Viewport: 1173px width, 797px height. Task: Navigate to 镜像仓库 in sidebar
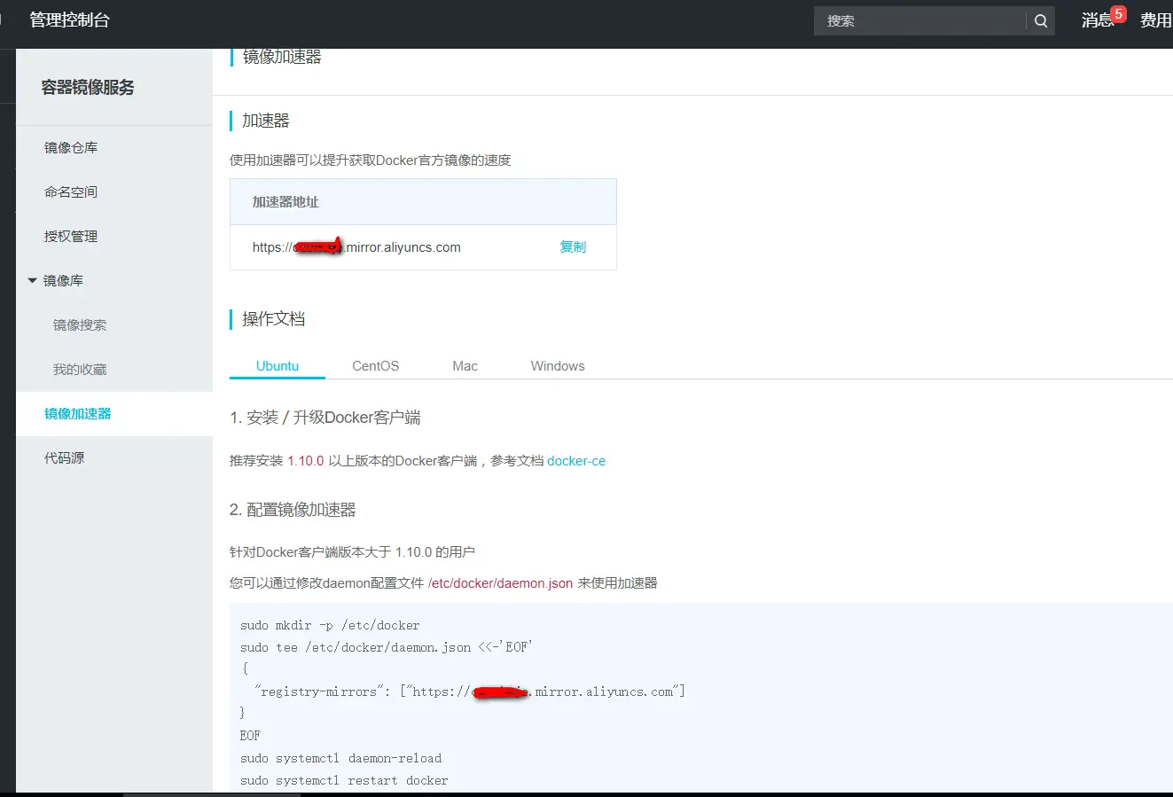point(71,147)
